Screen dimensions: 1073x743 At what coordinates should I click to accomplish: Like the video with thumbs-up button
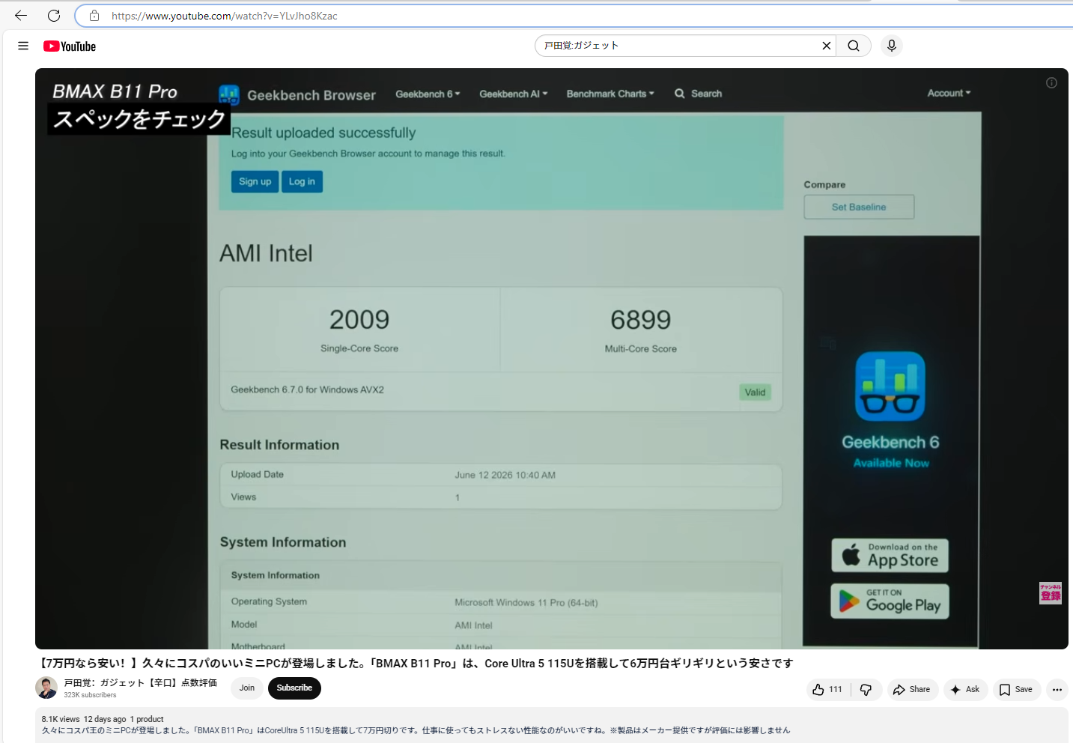pos(827,690)
